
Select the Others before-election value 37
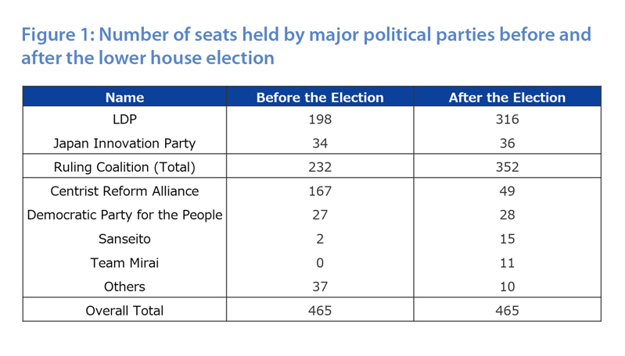[320, 287]
